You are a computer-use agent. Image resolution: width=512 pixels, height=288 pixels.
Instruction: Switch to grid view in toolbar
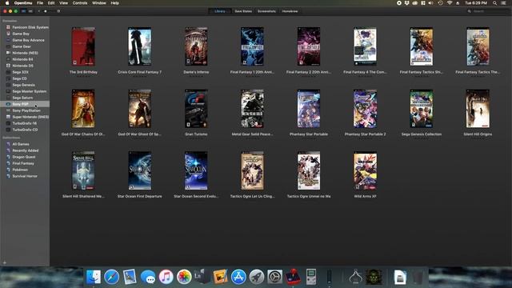click(x=23, y=11)
